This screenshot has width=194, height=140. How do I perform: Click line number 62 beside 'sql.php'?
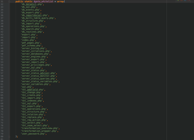pos(2,87)
